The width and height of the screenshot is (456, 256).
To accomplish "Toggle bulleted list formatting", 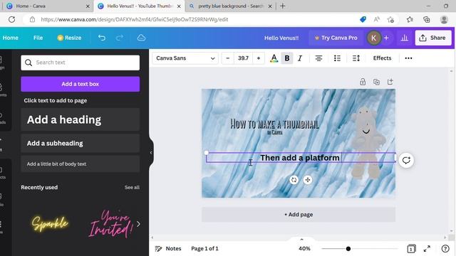I will [x=337, y=58].
